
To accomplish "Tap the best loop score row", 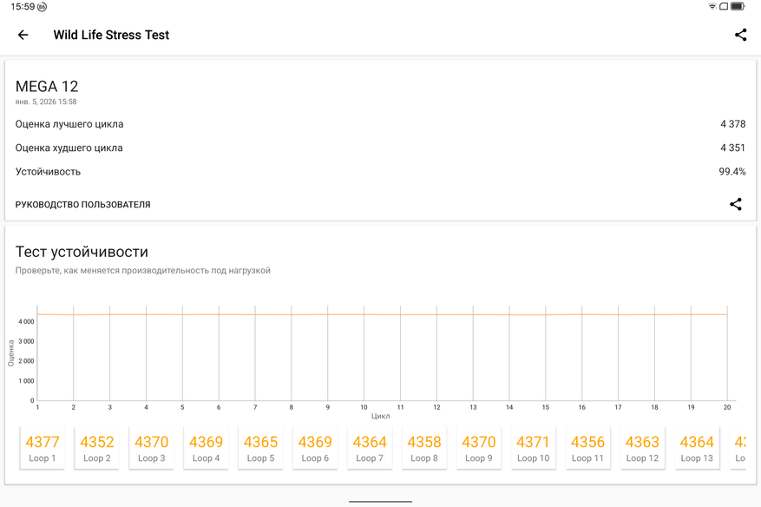I will [x=380, y=124].
